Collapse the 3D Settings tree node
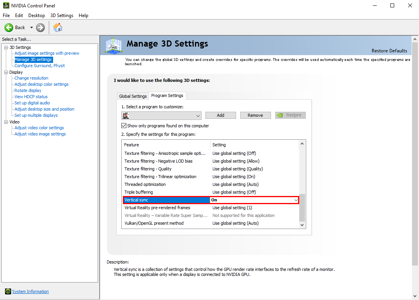Image resolution: width=419 pixels, height=300 pixels. click(6, 47)
